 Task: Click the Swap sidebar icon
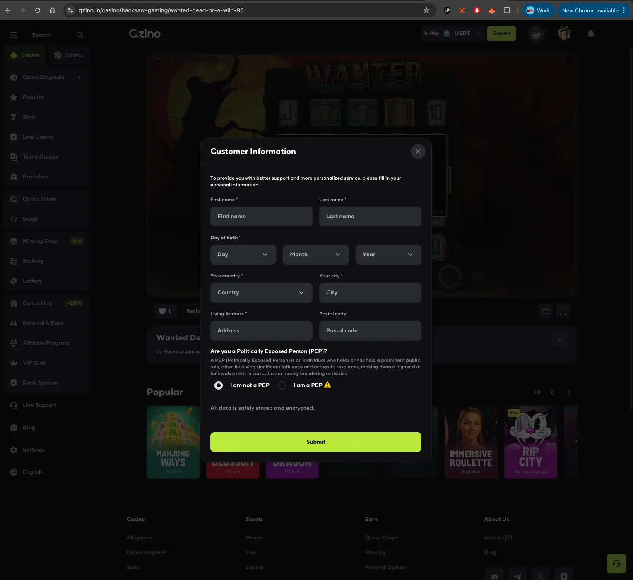point(14,219)
